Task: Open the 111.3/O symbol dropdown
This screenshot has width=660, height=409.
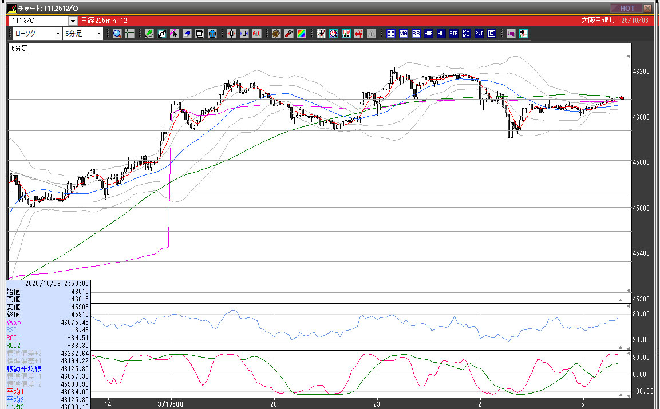Action: [72, 21]
